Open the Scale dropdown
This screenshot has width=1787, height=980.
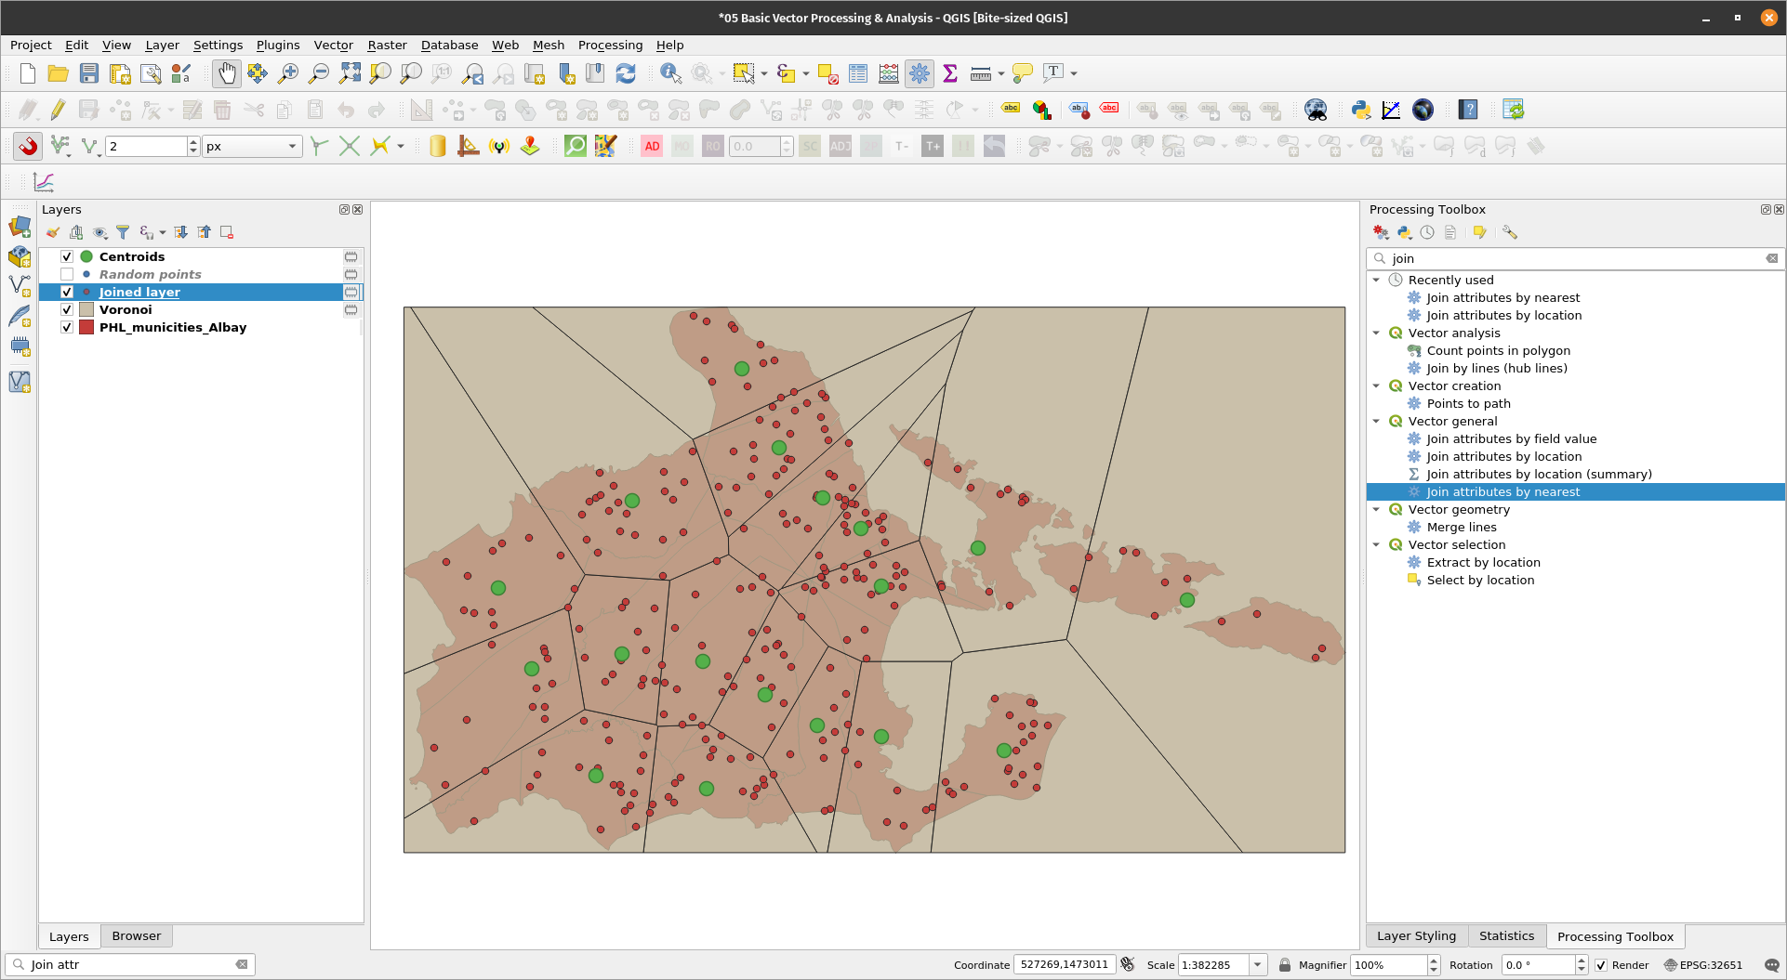[1257, 965]
